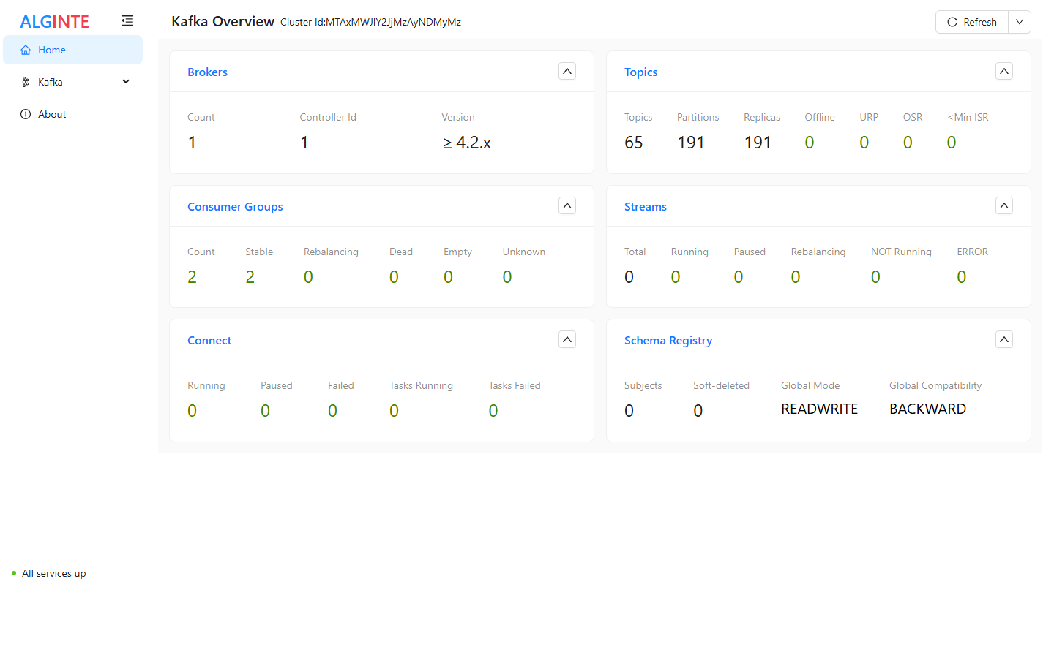Collapse the Consumer Groups card
Screen dimensions: 1054x658
tap(567, 205)
